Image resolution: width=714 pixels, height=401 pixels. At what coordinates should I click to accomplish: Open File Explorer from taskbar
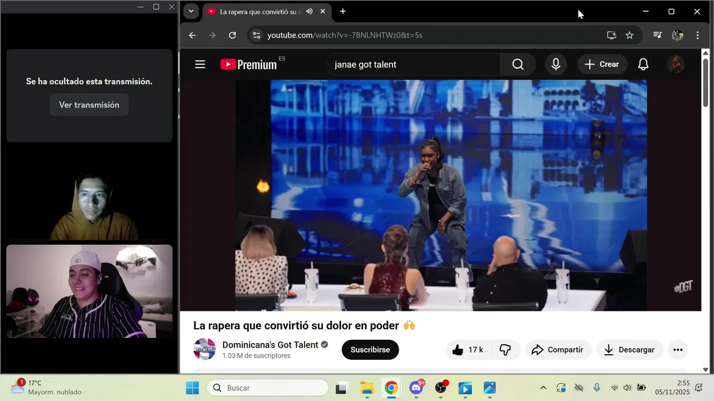[366, 388]
